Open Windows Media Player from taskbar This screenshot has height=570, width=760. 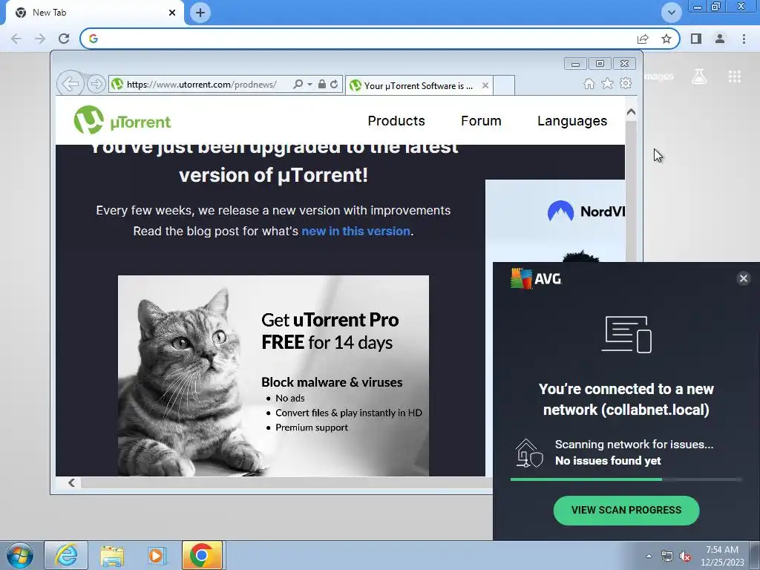(x=157, y=555)
